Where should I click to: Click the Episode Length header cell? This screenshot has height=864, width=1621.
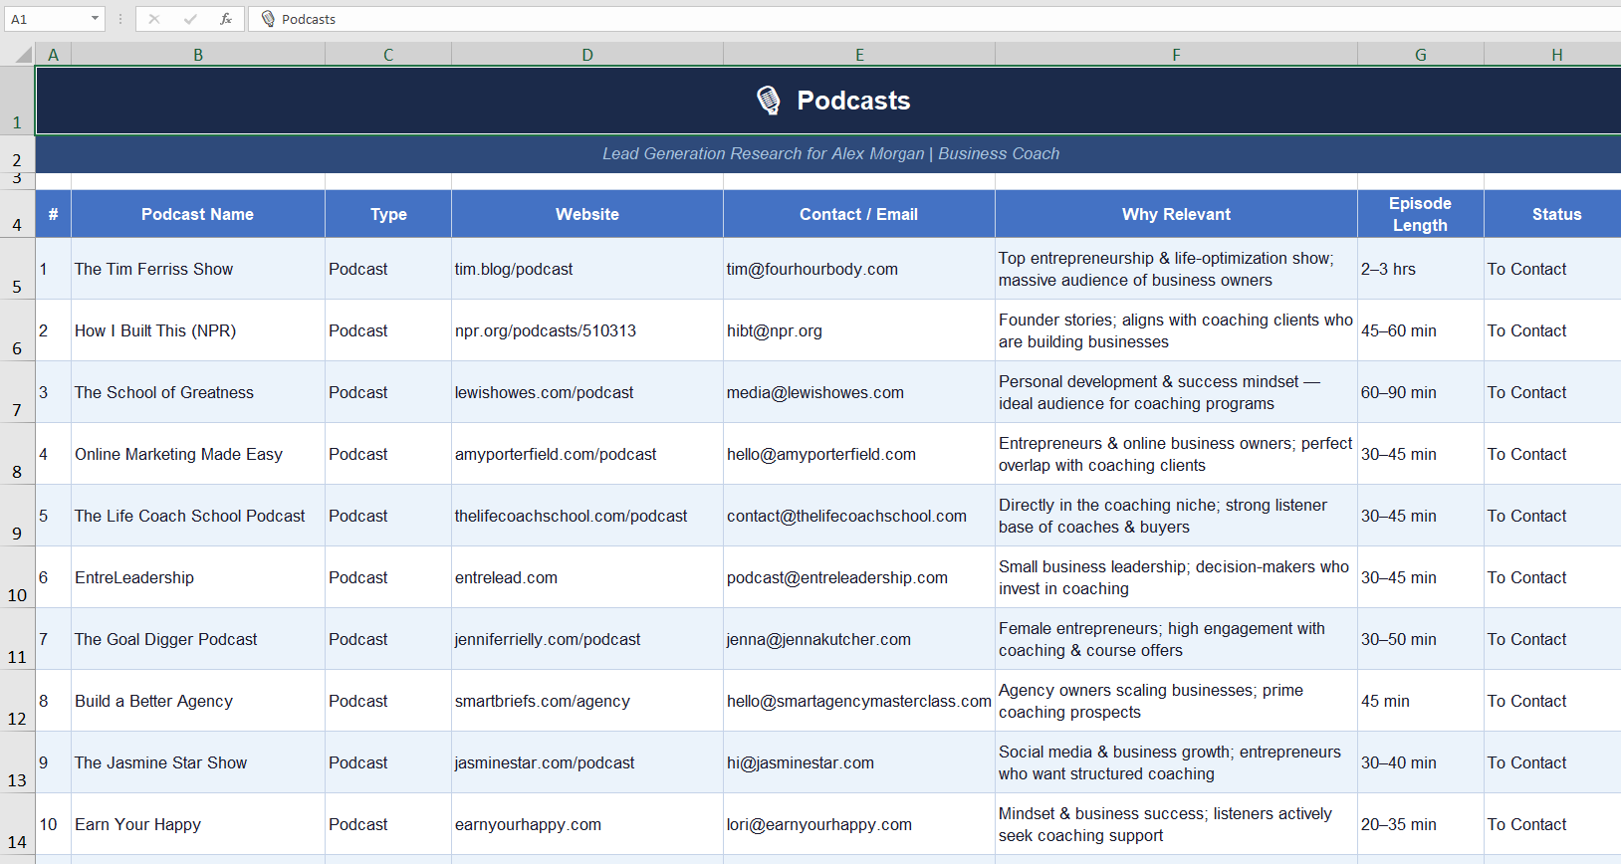point(1421,214)
